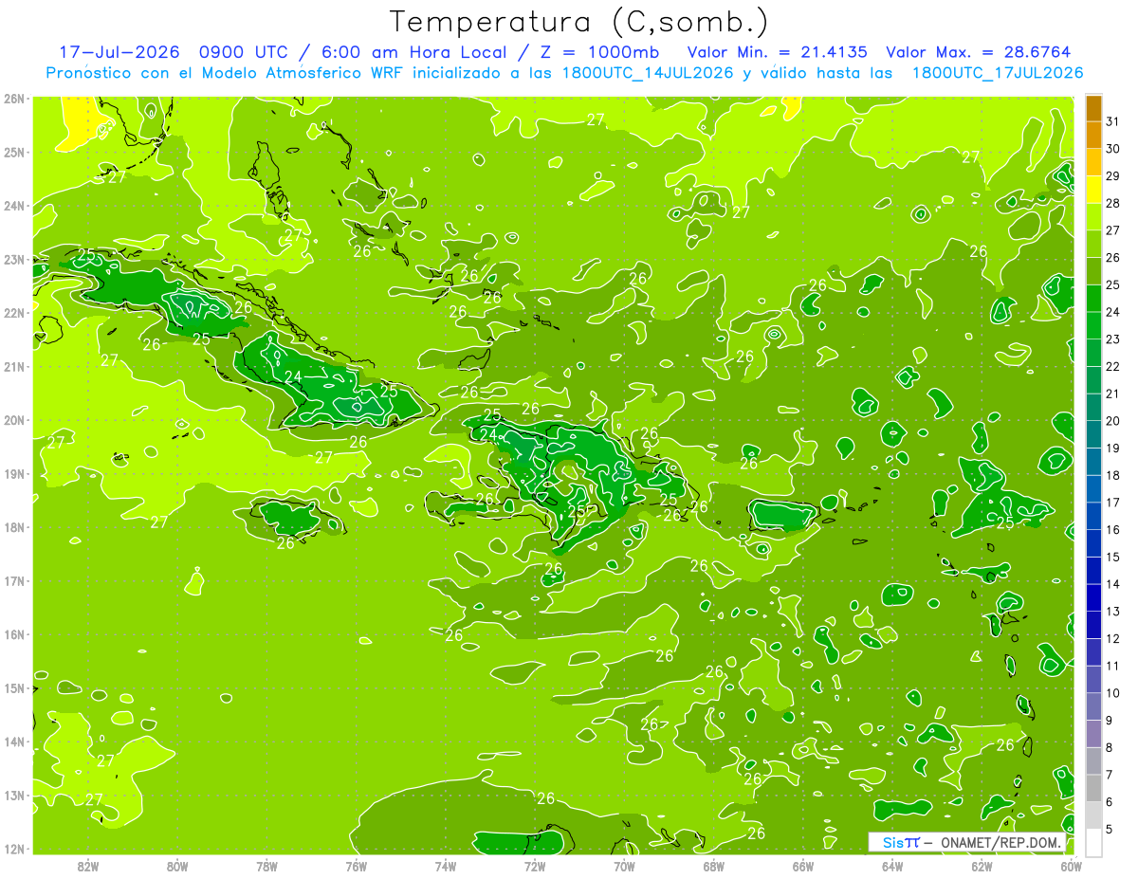Viewport: 1138px width, 879px height.
Task: Click the 13N latitude axis label
Action: click(14, 795)
